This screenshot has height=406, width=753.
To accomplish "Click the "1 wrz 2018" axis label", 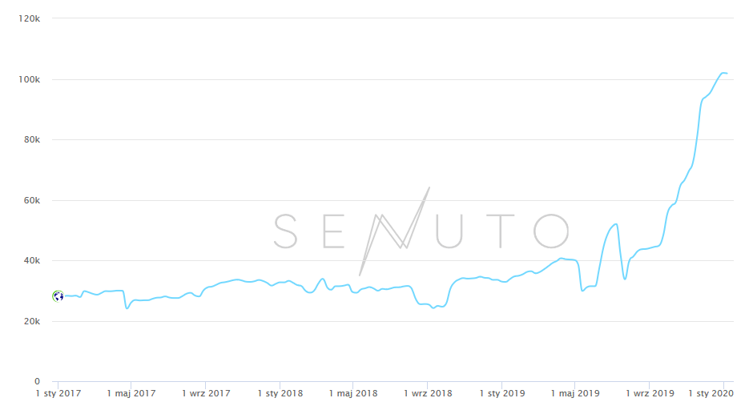I will click(428, 394).
